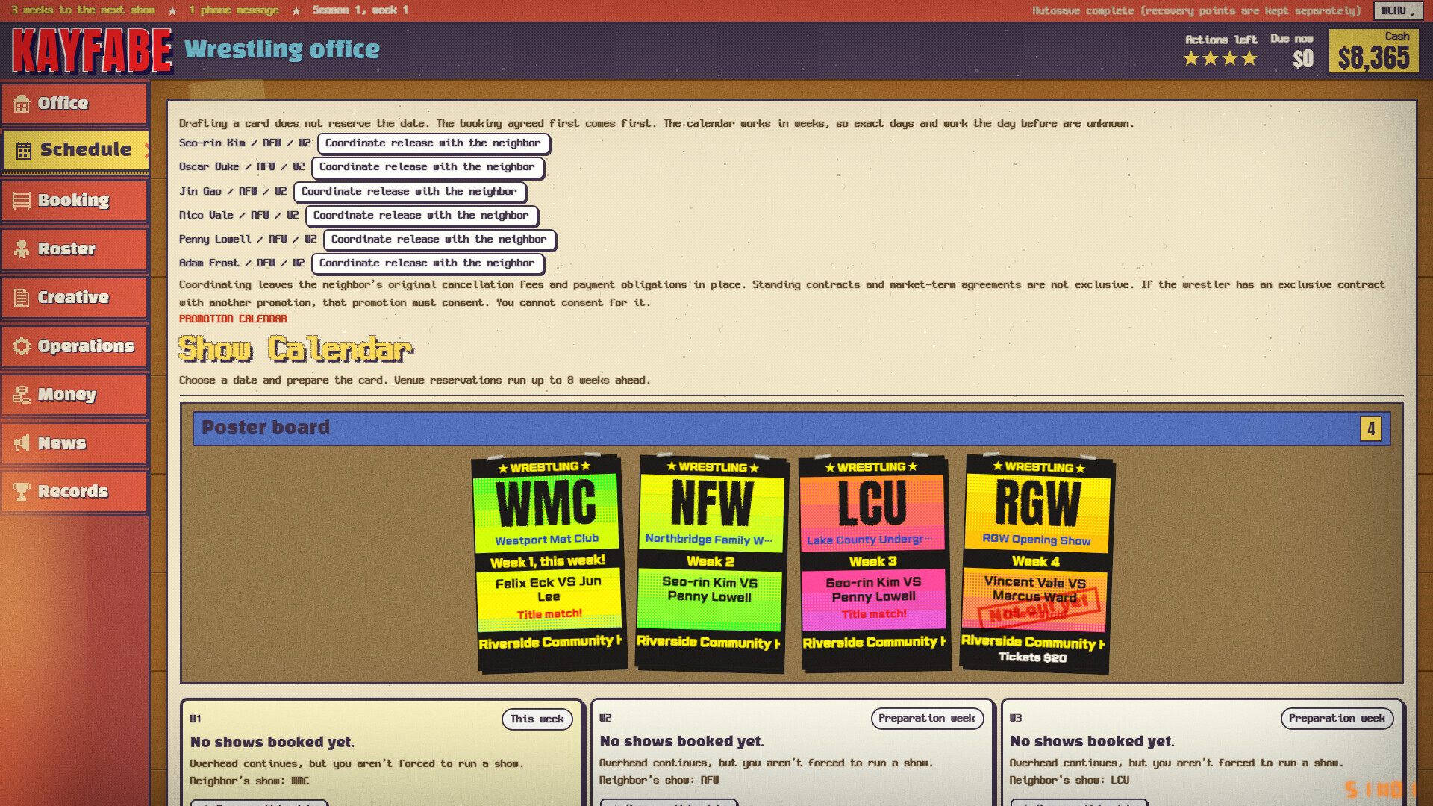
Task: Coordinate release for Adam Frost
Action: [x=427, y=263]
